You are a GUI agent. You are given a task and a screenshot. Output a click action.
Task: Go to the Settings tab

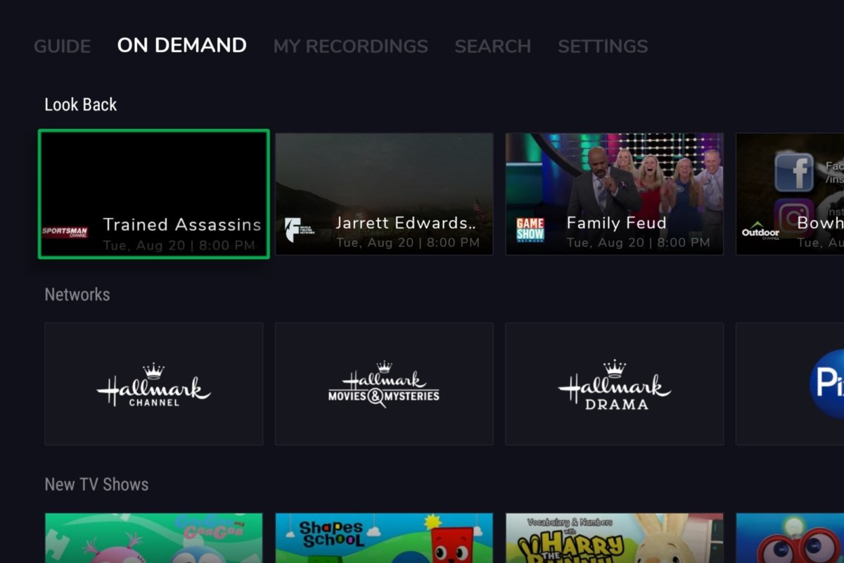[x=603, y=46]
